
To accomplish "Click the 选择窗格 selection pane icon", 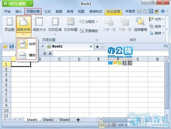I will 141,22.
